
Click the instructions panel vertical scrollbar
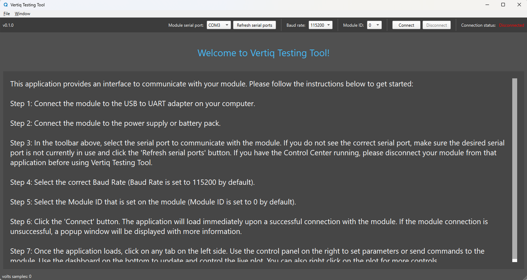pyautogui.click(x=515, y=170)
